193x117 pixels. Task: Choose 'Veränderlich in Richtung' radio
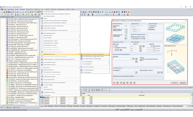tap(114, 48)
